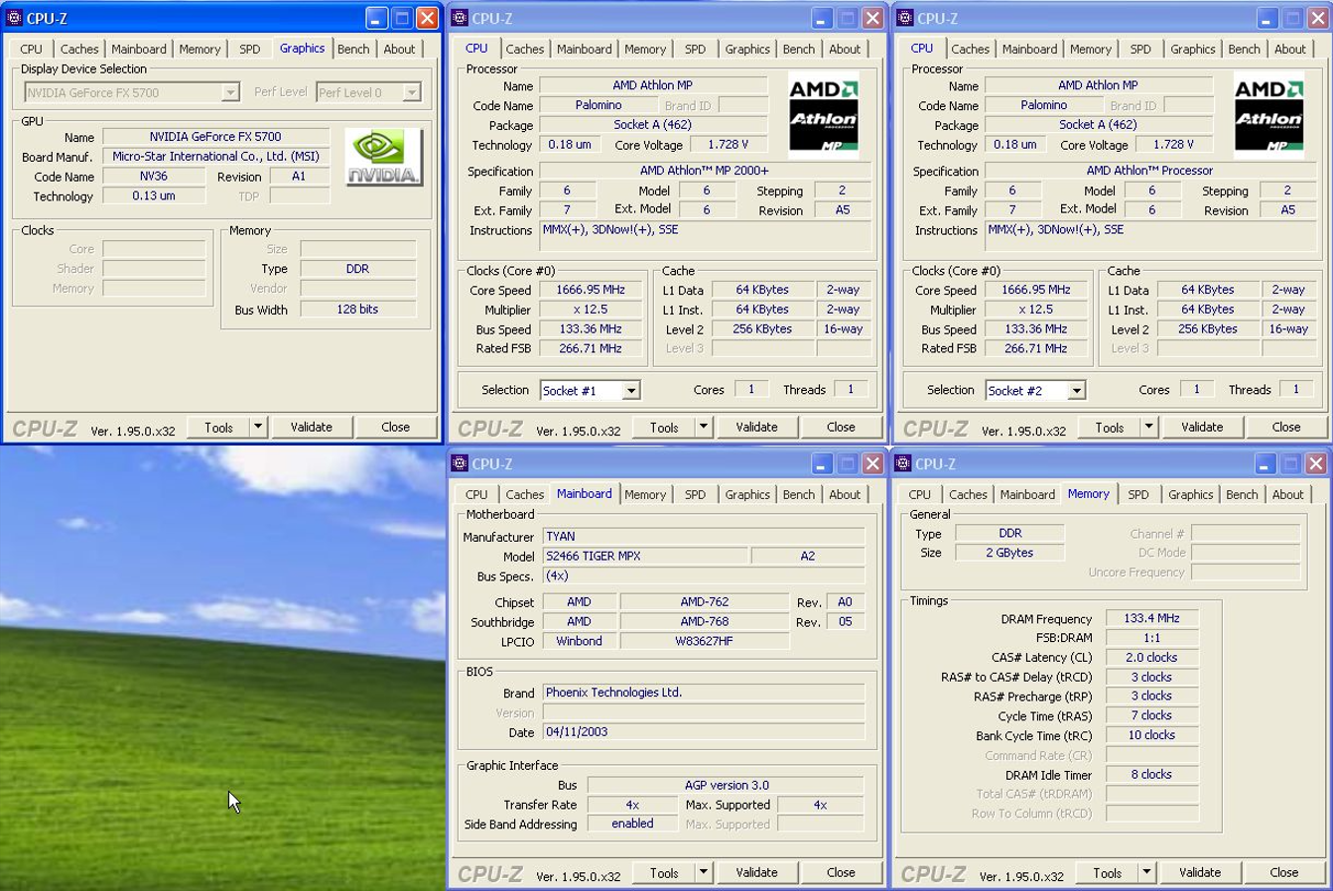Switch to the SPD tab in the Socket #1 window
Screen dimensions: 1333x891
[x=695, y=49]
